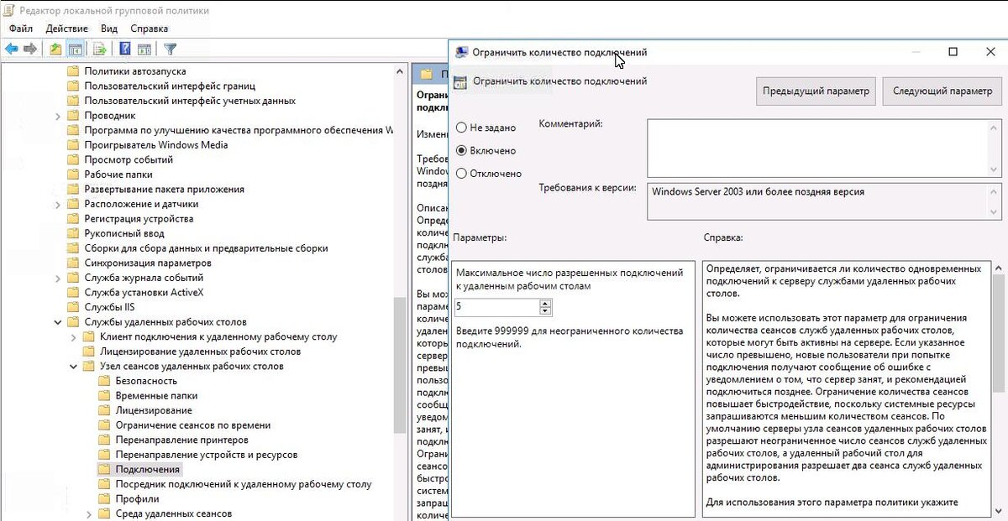Screen dimensions: 1008x521
Task: Decrease max connections with spinner down arrow
Action: (x=545, y=311)
